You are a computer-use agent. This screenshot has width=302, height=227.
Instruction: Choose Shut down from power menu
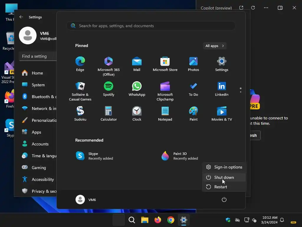click(224, 177)
